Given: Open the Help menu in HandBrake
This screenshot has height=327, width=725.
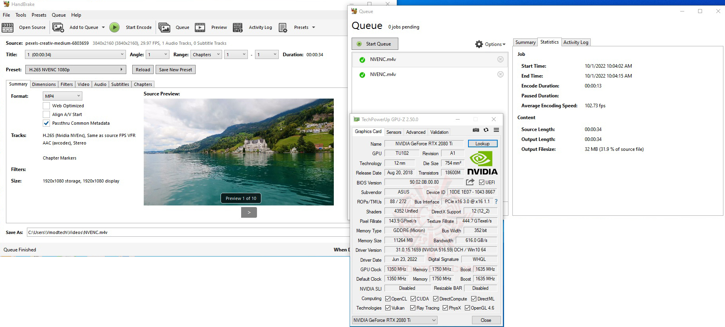Looking at the screenshot, I should point(76,15).
